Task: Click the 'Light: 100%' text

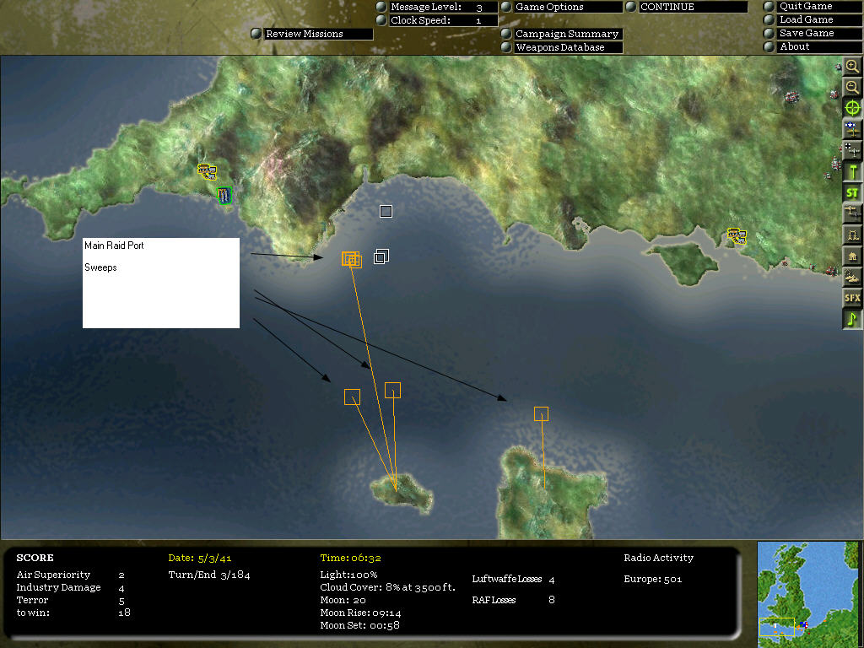Action: pos(348,575)
